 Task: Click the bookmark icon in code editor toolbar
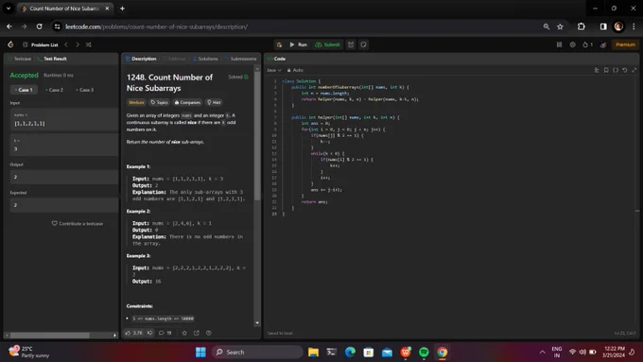(606, 70)
